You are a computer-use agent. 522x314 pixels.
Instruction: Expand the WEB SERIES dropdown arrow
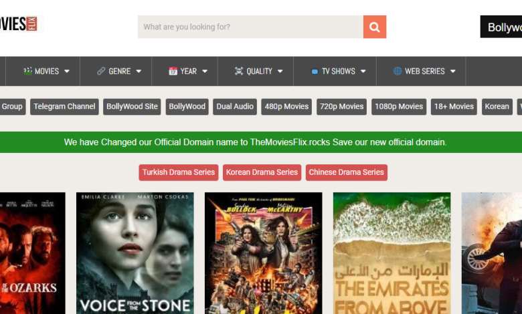[x=453, y=71]
